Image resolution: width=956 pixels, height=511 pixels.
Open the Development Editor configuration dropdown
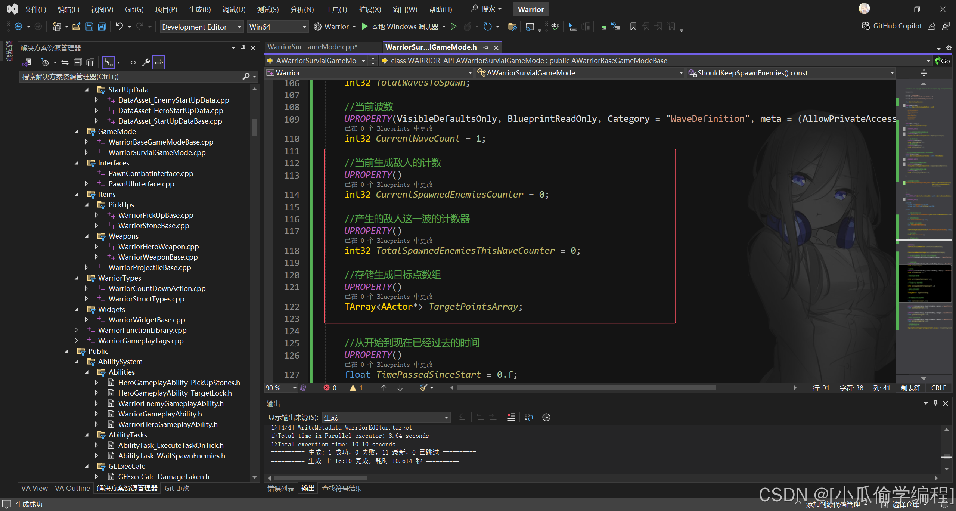click(x=202, y=27)
